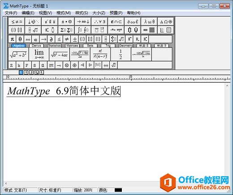
Task: Open the uppercase Greek palette (ΛΩ⊗)
Action: pyautogui.click(x=166, y=22)
